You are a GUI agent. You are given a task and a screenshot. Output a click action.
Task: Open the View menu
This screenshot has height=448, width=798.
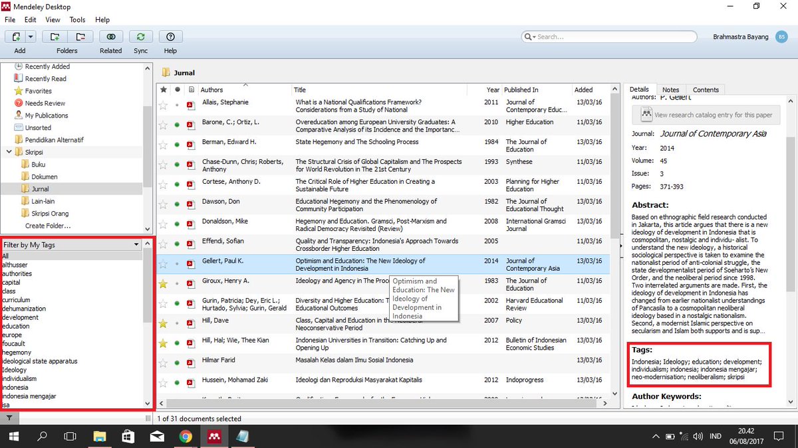click(x=53, y=20)
